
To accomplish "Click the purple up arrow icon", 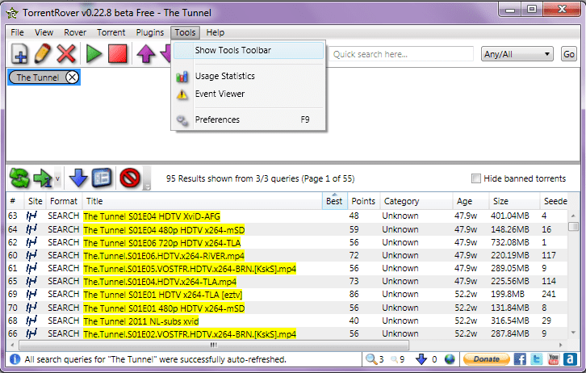I will click(x=146, y=54).
